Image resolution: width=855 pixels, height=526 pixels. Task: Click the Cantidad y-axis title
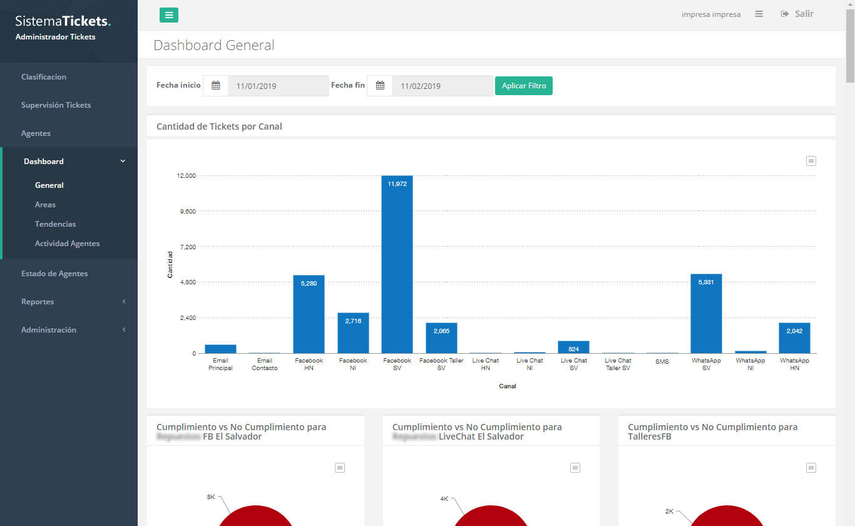170,264
